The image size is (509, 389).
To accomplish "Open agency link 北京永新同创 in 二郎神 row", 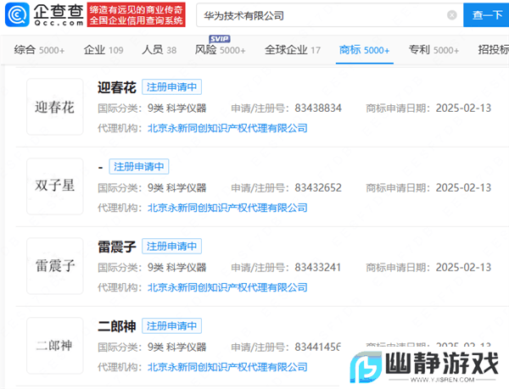I will pyautogui.click(x=227, y=367).
